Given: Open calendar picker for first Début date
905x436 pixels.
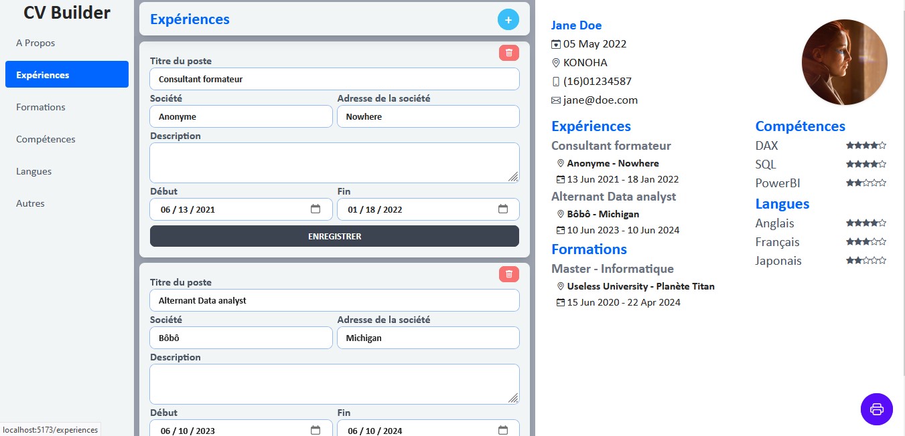Looking at the screenshot, I should 316,209.
